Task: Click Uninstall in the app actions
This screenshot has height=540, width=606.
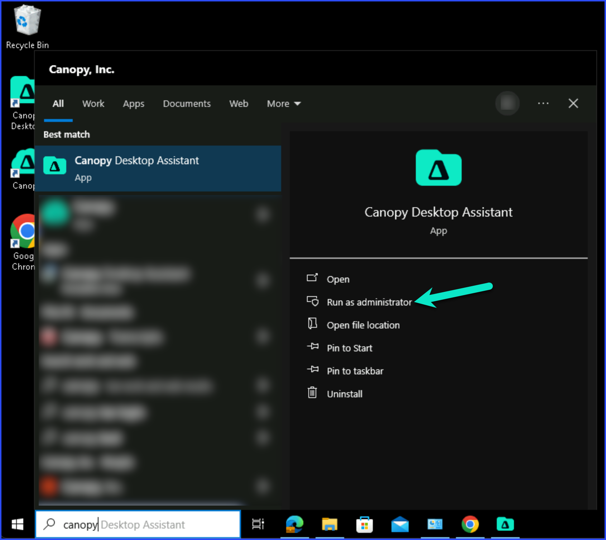Action: point(345,394)
